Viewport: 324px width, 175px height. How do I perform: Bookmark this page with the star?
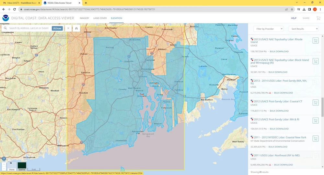292,9
